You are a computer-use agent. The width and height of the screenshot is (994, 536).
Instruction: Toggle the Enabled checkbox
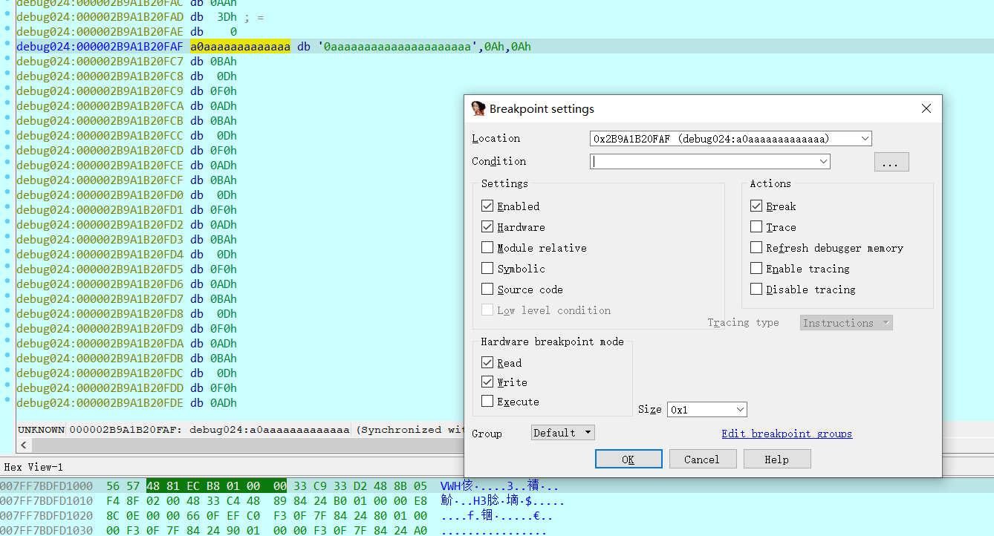click(487, 206)
